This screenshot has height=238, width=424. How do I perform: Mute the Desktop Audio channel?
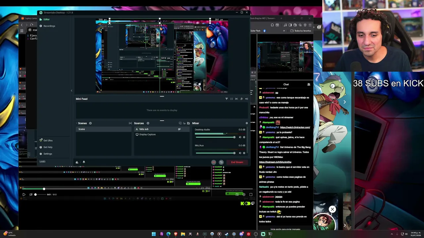(x=240, y=137)
